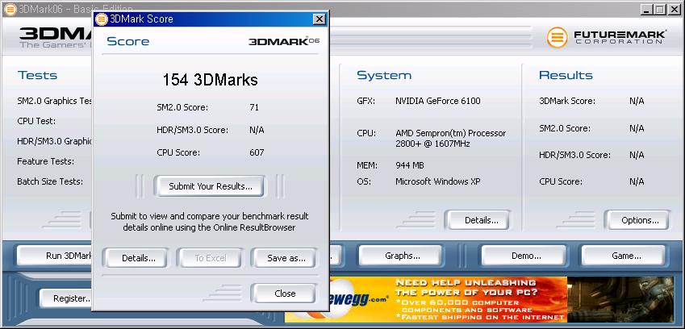
Task: Click the 3DMark06 main window title icon
Action: coord(10,9)
